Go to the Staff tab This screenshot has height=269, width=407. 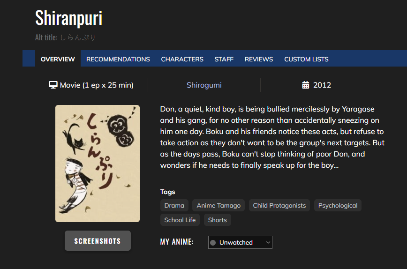click(x=224, y=59)
